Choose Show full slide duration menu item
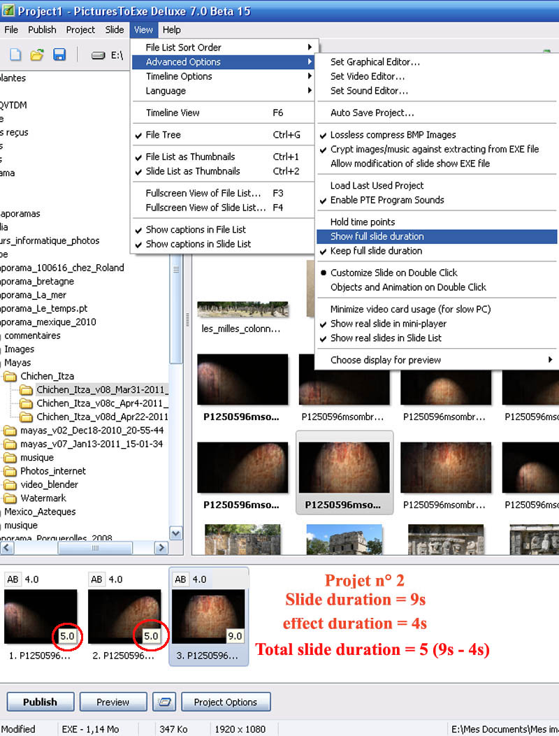Screen dimensions: 559x736 377,236
